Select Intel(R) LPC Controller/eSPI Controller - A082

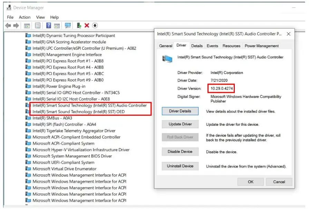click(84, 48)
